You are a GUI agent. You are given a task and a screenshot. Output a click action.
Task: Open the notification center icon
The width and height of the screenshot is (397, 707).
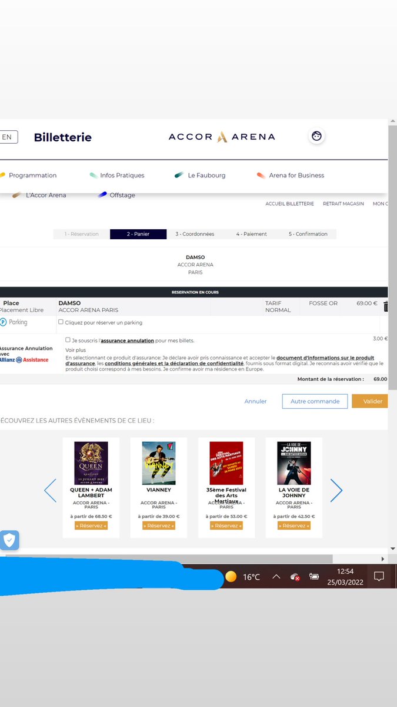(x=379, y=577)
